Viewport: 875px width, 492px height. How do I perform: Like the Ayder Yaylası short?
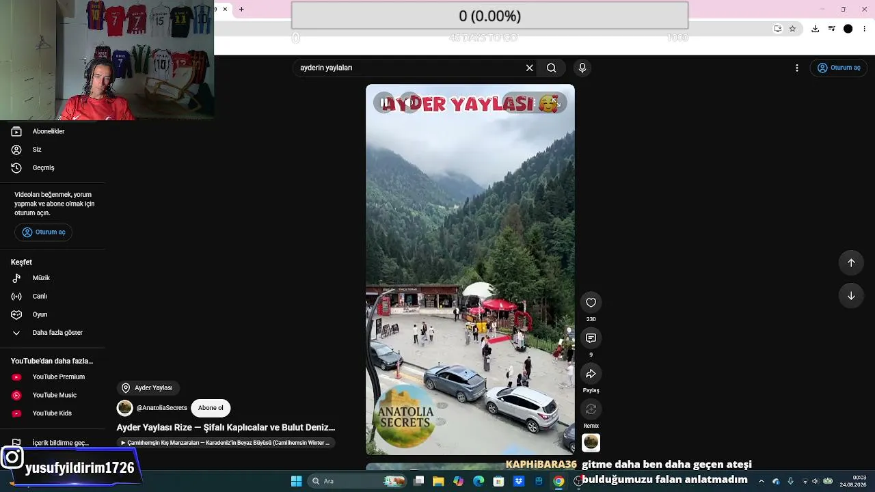point(591,303)
